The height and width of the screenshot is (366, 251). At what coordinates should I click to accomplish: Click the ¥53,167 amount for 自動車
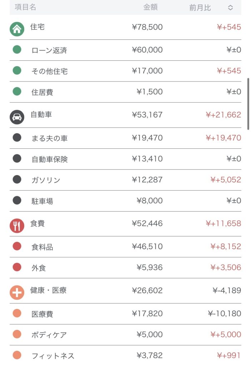[x=147, y=115]
